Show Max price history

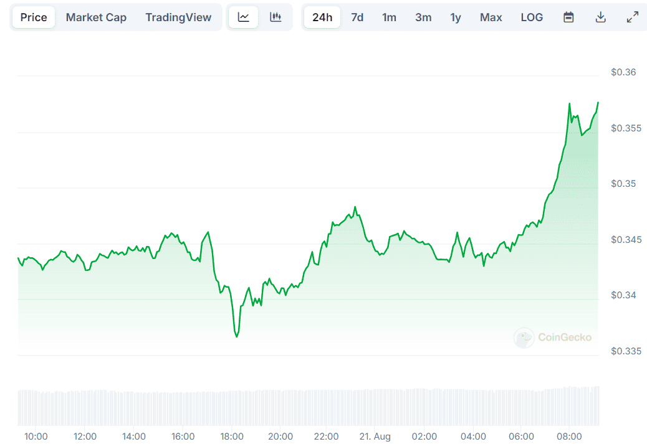pyautogui.click(x=491, y=17)
